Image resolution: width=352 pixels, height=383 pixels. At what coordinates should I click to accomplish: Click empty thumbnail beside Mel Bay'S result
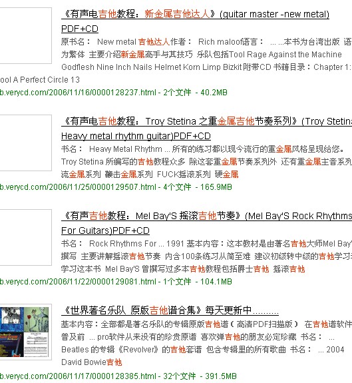[x=25, y=237]
